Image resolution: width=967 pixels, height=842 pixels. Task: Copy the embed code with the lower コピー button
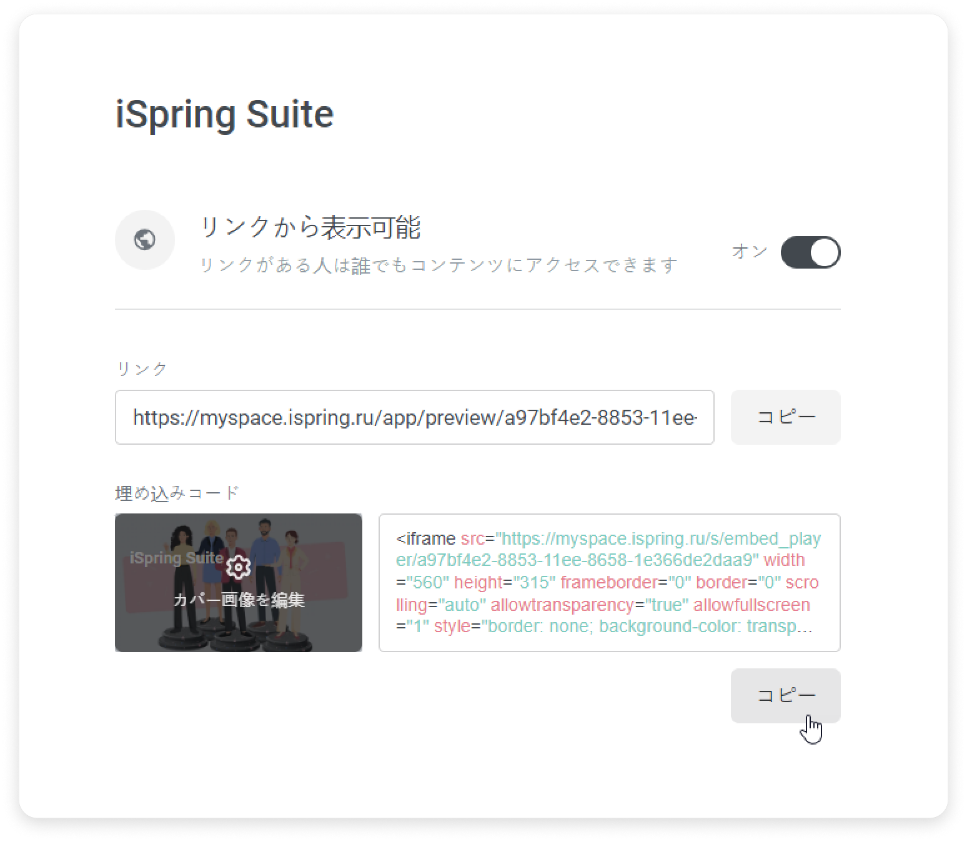(785, 696)
